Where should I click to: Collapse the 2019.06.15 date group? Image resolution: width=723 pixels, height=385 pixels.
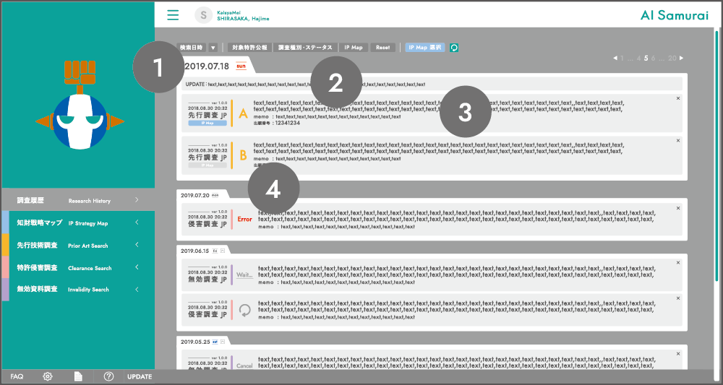coord(223,251)
